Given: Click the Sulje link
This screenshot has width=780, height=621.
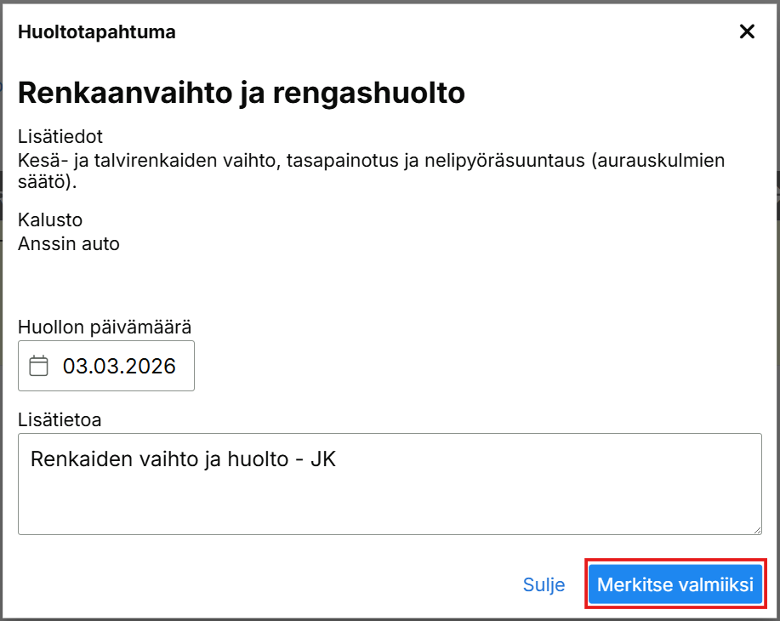Looking at the screenshot, I should click(544, 584).
